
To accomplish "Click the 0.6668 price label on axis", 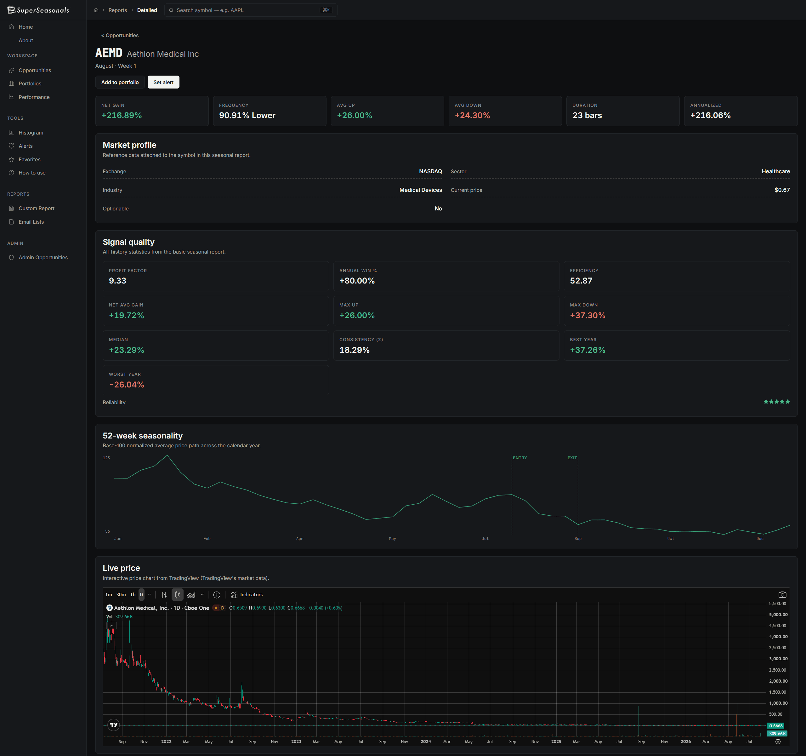I will click(x=775, y=726).
